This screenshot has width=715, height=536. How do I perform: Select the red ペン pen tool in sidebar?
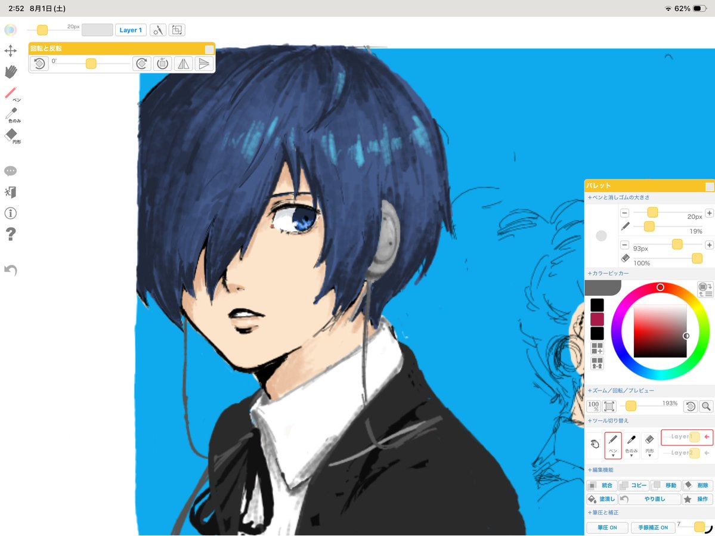pyautogui.click(x=12, y=94)
